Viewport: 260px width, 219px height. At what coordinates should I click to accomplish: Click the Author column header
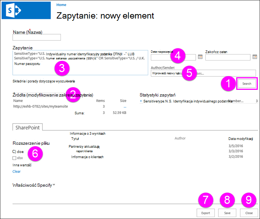coord(180,138)
